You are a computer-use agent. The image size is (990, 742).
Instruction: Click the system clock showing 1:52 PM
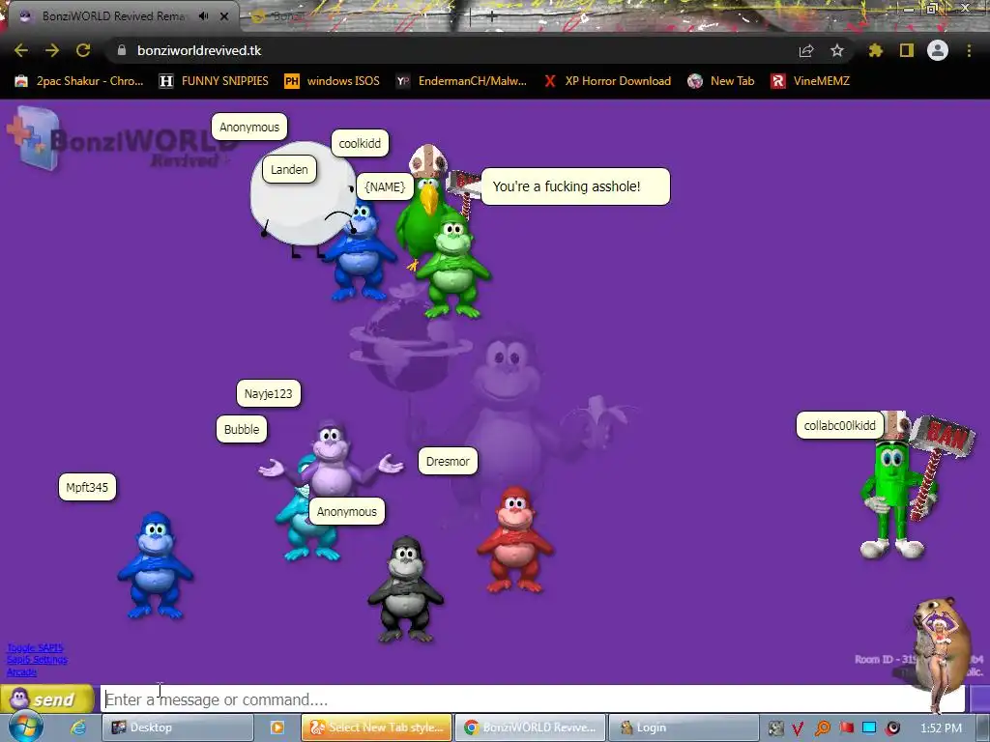[941, 728]
